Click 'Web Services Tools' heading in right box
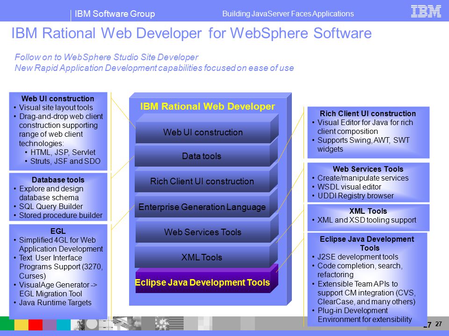Image resolution: width=449 pixels, height=336 pixels. point(368,169)
